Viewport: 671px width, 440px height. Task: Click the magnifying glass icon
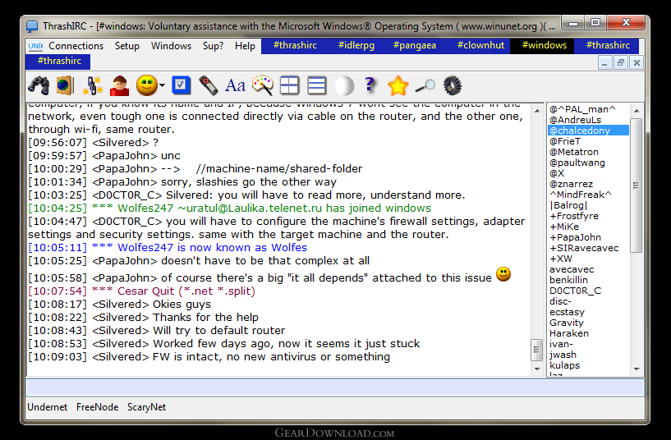[x=425, y=86]
